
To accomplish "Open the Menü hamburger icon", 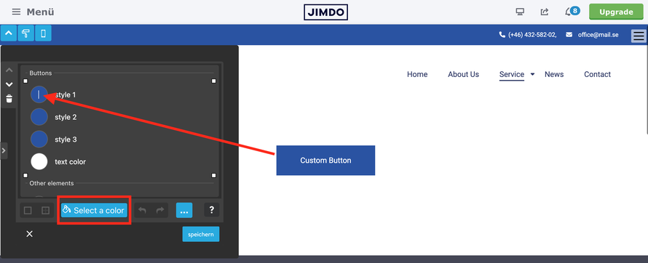I will pos(16,12).
